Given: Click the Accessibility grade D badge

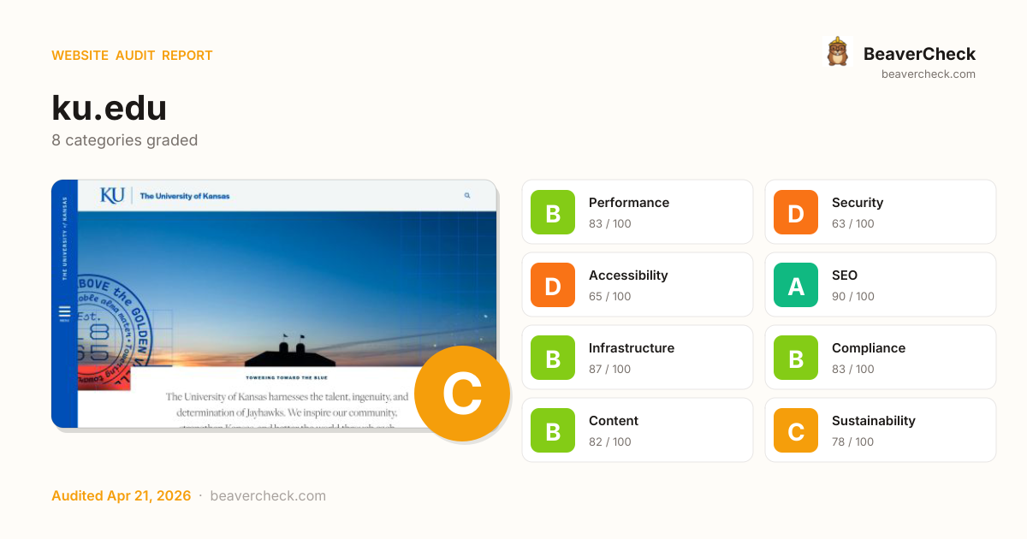Looking at the screenshot, I should pyautogui.click(x=553, y=285).
